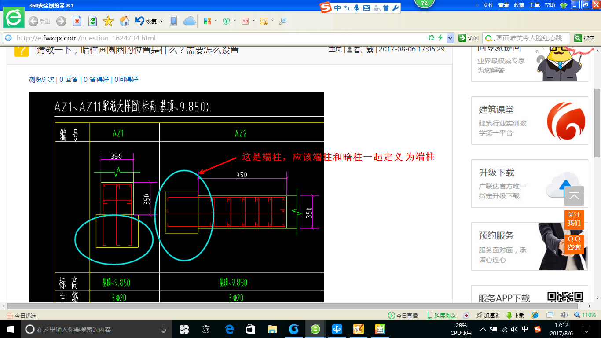Open the 恢复 dropdown arrow
Viewport: 601px width, 338px height.
[x=161, y=21]
